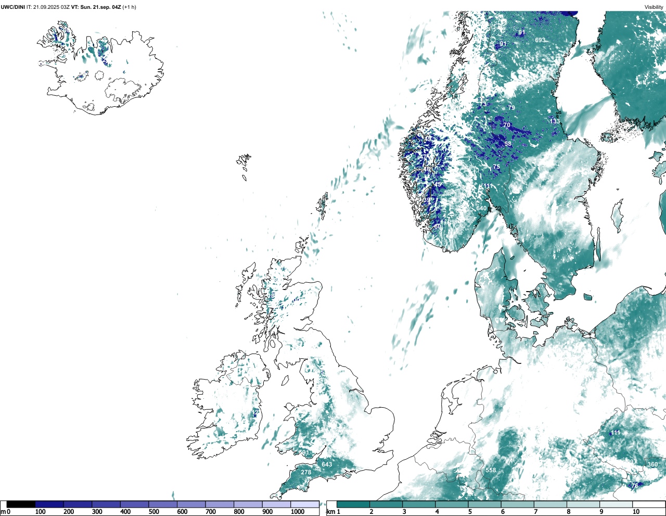Image resolution: width=666 pixels, height=516 pixels.
Task: Click the '278' visibility value in southwest England
Action: pos(306,473)
